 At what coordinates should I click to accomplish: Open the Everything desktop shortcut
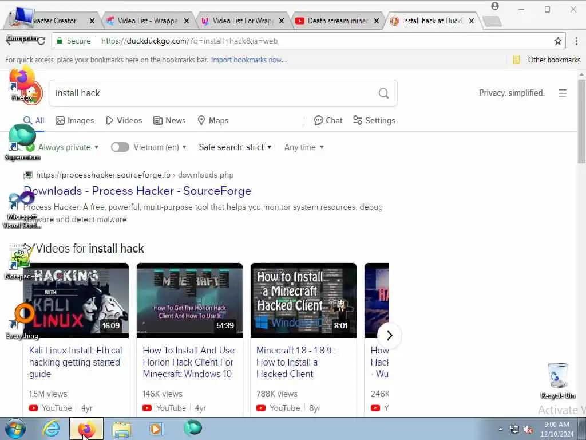(x=22, y=321)
